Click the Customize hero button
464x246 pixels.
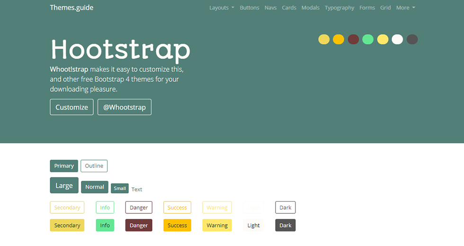[71, 107]
